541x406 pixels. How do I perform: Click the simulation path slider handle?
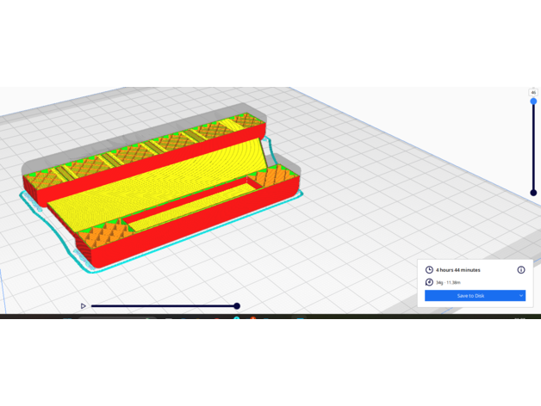(237, 306)
